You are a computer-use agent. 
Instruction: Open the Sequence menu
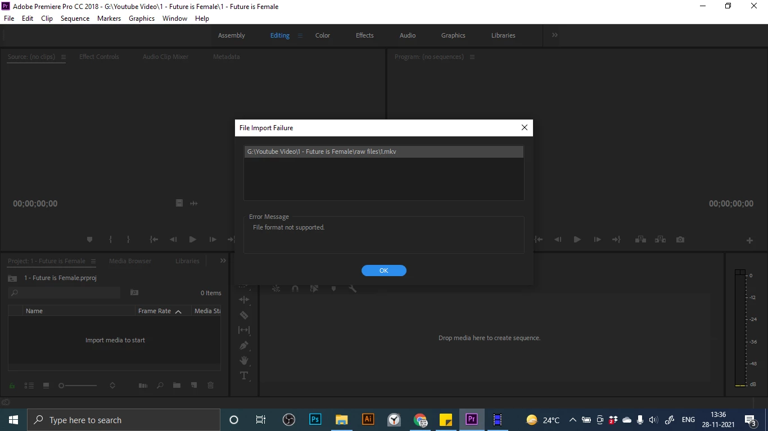[x=75, y=19]
